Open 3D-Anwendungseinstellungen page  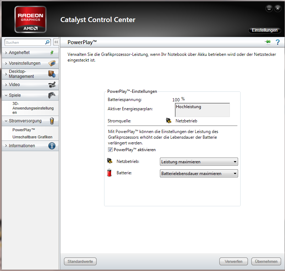[33, 108]
